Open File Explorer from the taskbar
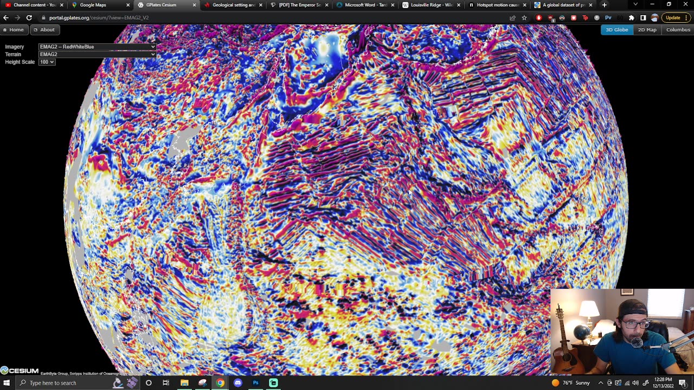694x390 pixels. (x=184, y=383)
